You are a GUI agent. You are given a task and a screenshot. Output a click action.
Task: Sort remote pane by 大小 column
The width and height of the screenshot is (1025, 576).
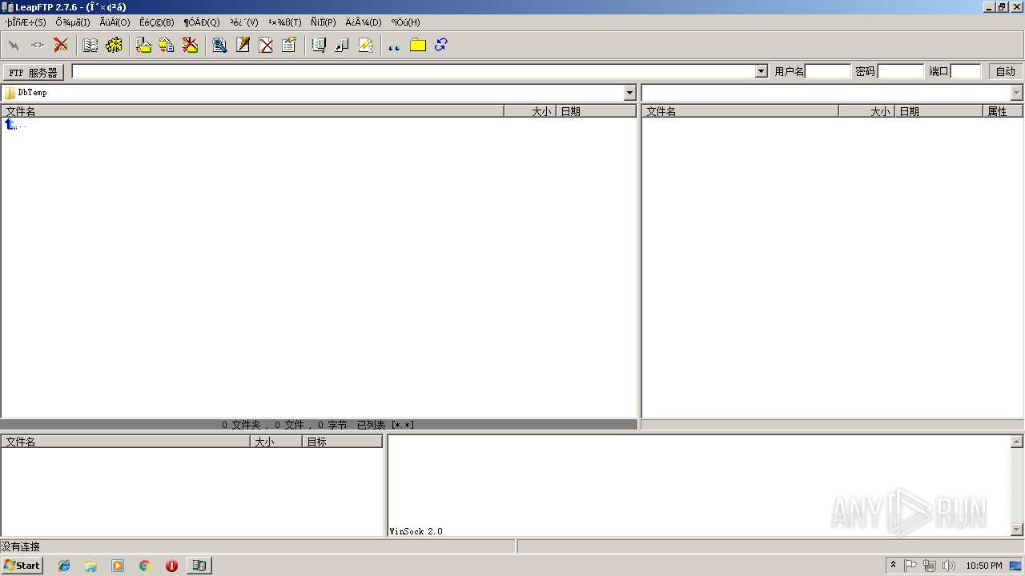[866, 111]
